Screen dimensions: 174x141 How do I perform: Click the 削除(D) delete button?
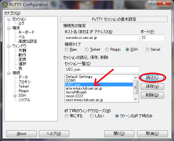pyautogui.click(x=152, y=95)
